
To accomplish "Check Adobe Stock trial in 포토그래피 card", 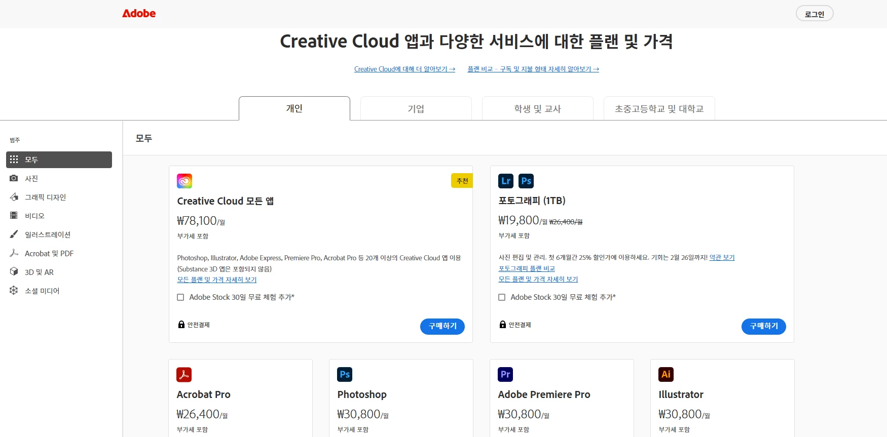I will 502,297.
